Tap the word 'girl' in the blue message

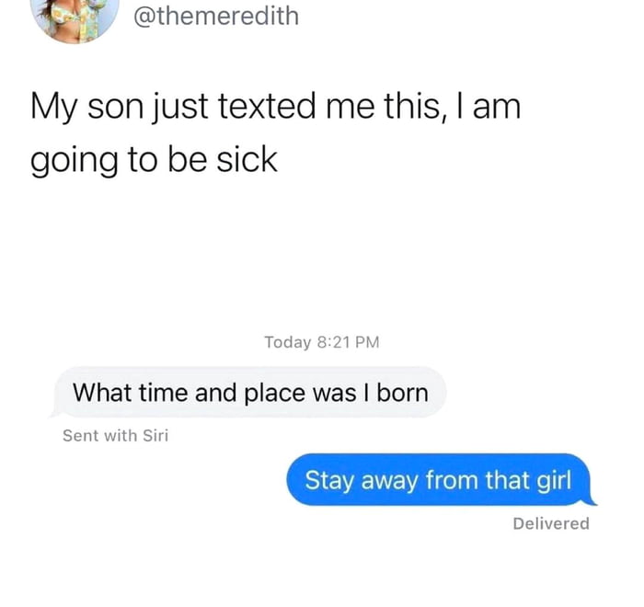coord(554,480)
